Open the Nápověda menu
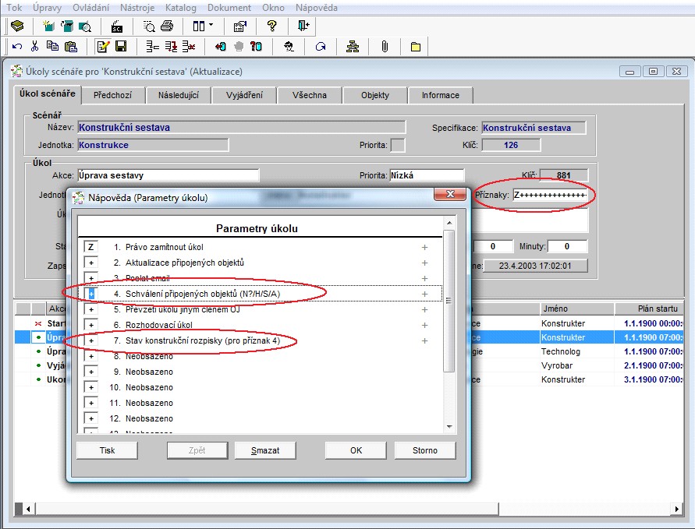Viewport: 695px width, 529px height. pyautogui.click(x=317, y=8)
